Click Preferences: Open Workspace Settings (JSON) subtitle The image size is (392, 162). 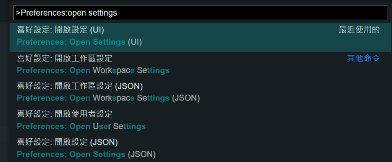pyautogui.click(x=108, y=98)
